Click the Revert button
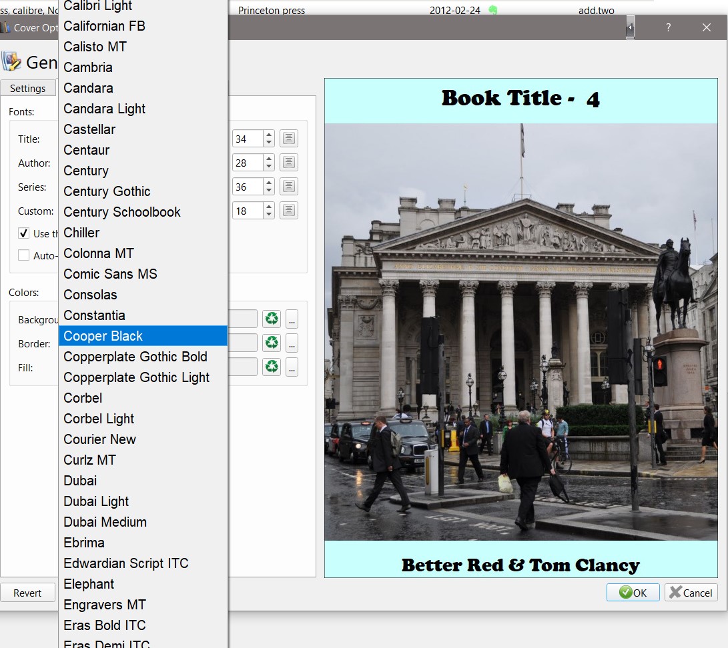This screenshot has width=728, height=648. point(27,593)
